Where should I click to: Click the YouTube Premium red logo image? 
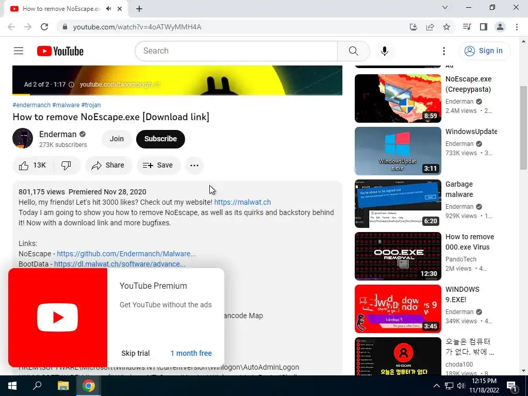tap(58, 318)
